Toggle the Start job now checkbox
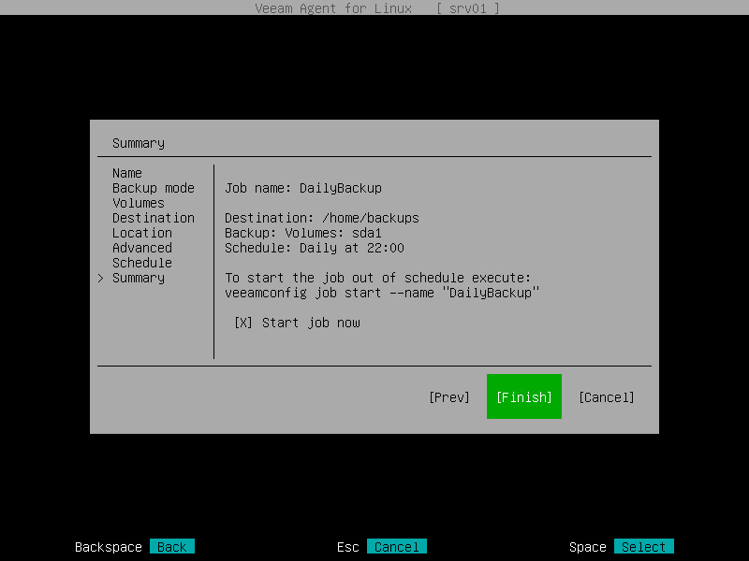Image resolution: width=749 pixels, height=561 pixels. (x=243, y=323)
